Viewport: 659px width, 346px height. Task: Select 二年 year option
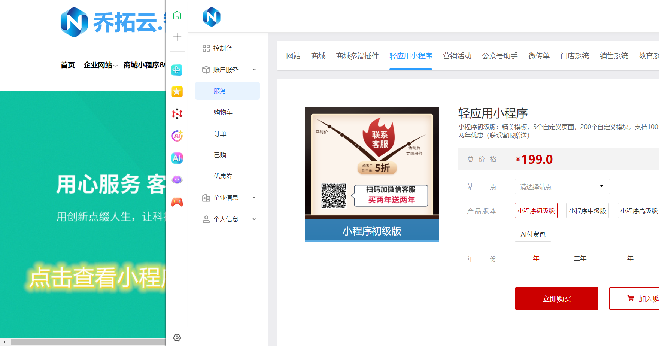coord(580,258)
